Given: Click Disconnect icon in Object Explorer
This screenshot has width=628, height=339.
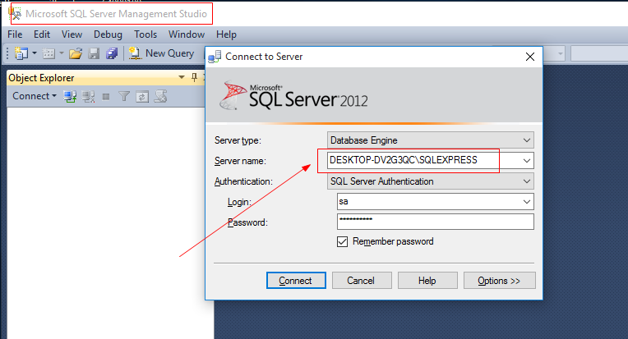Looking at the screenshot, I should [89, 96].
